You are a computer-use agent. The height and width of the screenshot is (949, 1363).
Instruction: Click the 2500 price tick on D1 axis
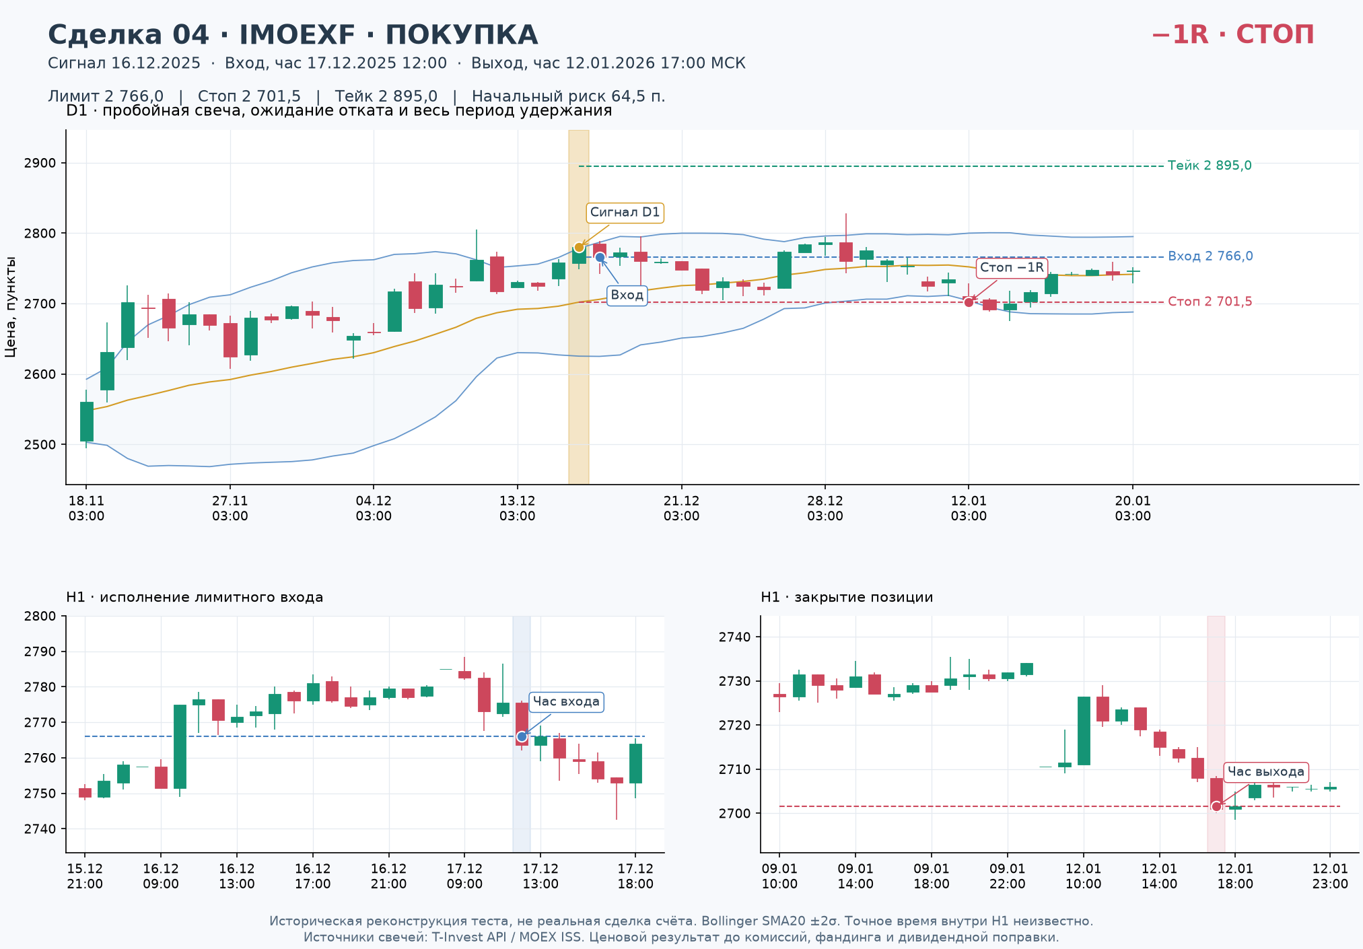[x=40, y=445]
